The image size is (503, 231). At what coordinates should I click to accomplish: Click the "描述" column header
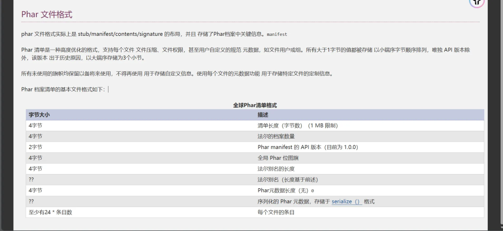coord(263,115)
